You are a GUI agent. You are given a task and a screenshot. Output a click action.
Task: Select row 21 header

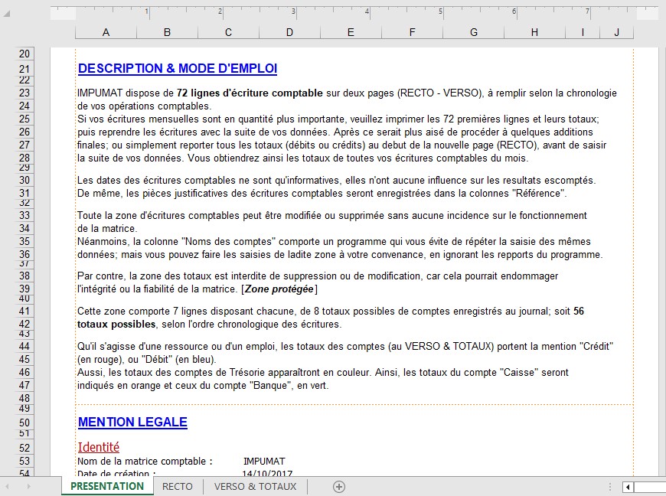[x=24, y=69]
